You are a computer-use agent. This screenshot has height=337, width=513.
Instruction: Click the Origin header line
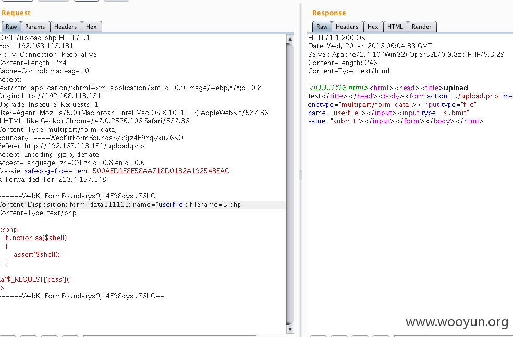pyautogui.click(x=51, y=96)
